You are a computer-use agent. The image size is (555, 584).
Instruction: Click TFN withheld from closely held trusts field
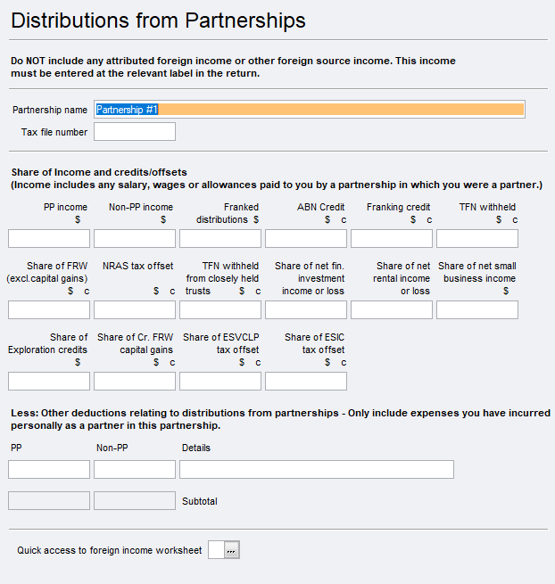click(x=220, y=310)
